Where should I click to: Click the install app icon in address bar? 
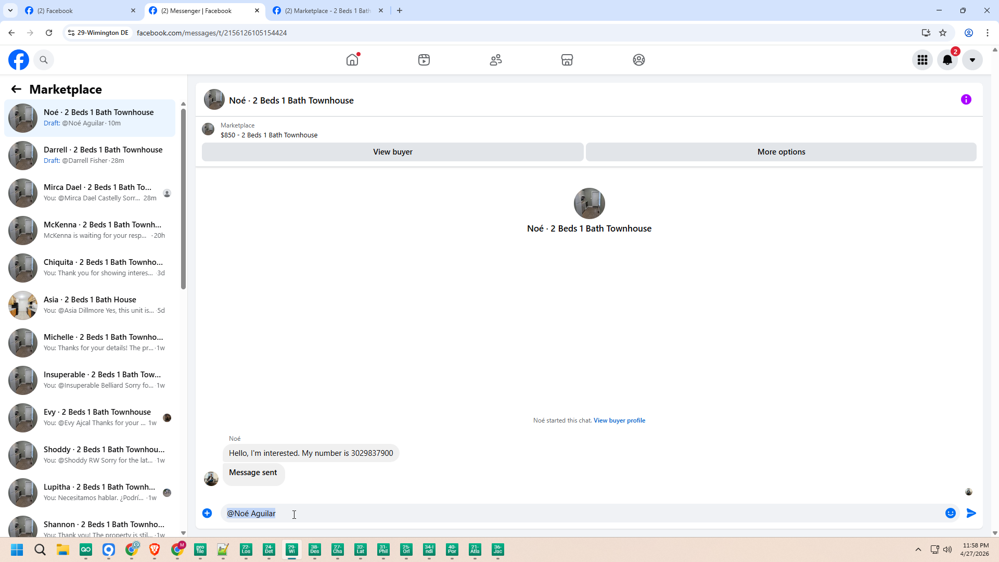[926, 33]
